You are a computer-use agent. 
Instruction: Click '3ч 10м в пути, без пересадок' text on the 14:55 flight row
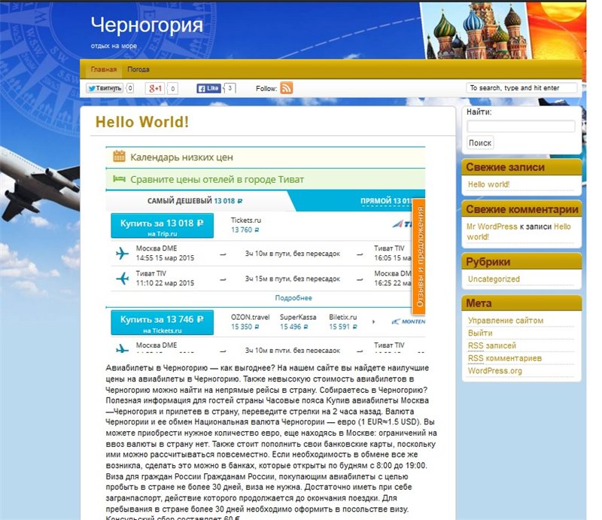293,254
